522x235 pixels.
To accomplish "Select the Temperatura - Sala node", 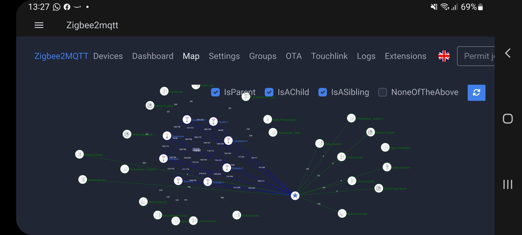I will tap(273, 132).
